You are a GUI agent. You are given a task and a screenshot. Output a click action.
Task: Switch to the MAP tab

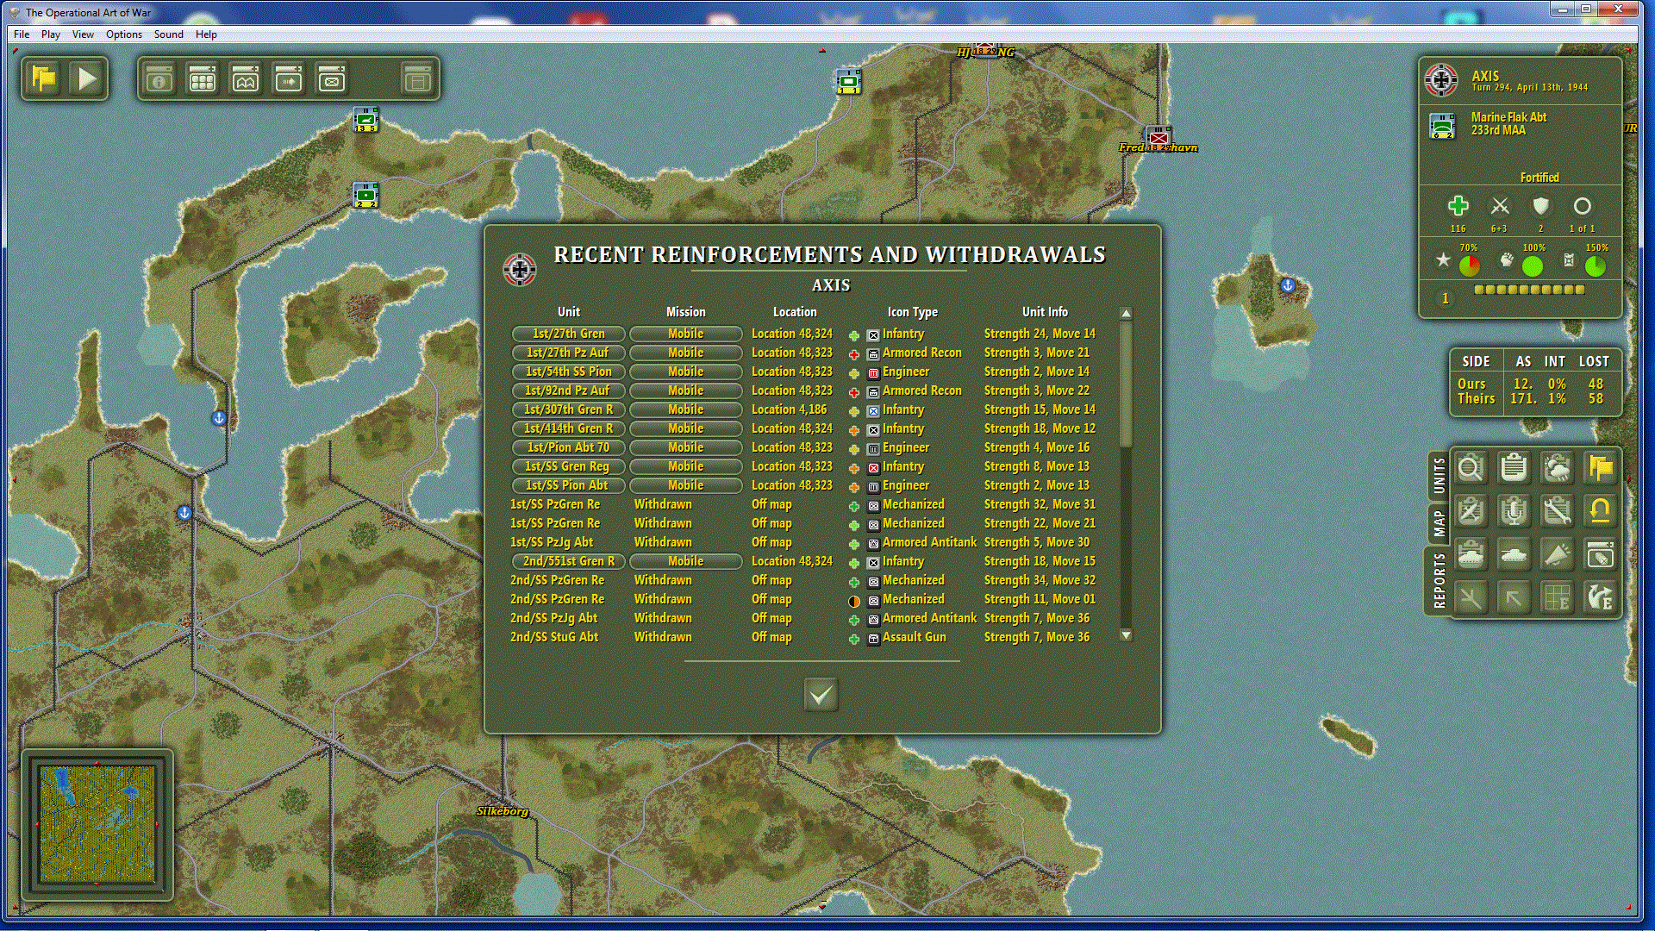point(1439,523)
